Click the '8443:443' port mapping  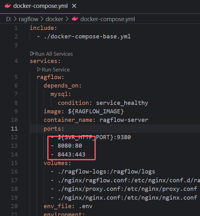[x=71, y=154]
